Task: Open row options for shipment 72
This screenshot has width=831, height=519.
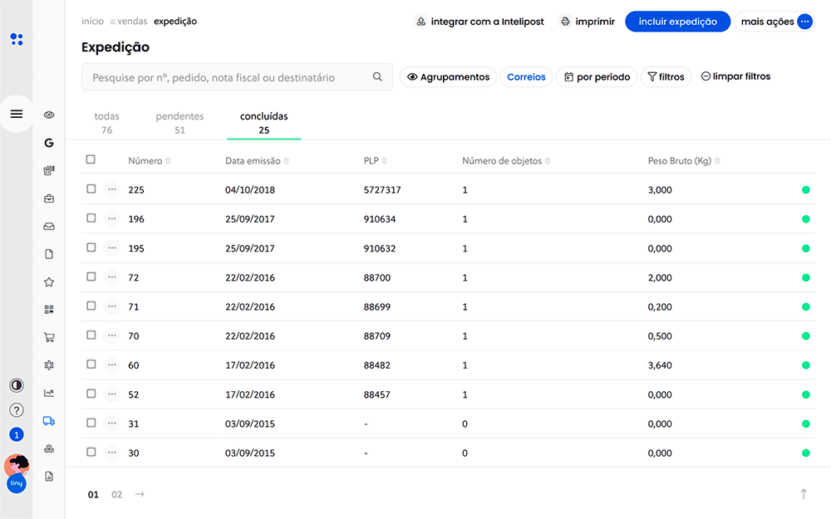Action: [x=112, y=277]
